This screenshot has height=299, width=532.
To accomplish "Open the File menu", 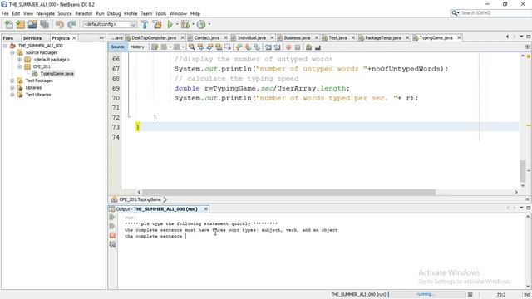I will [5, 13].
